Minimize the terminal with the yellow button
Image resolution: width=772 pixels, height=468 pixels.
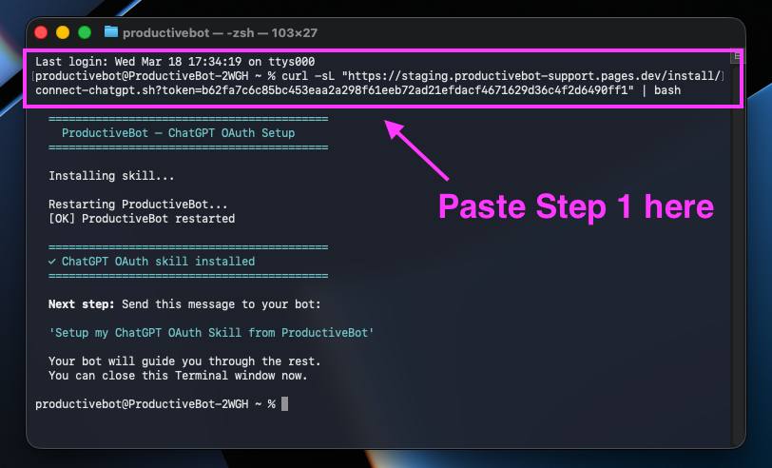63,32
